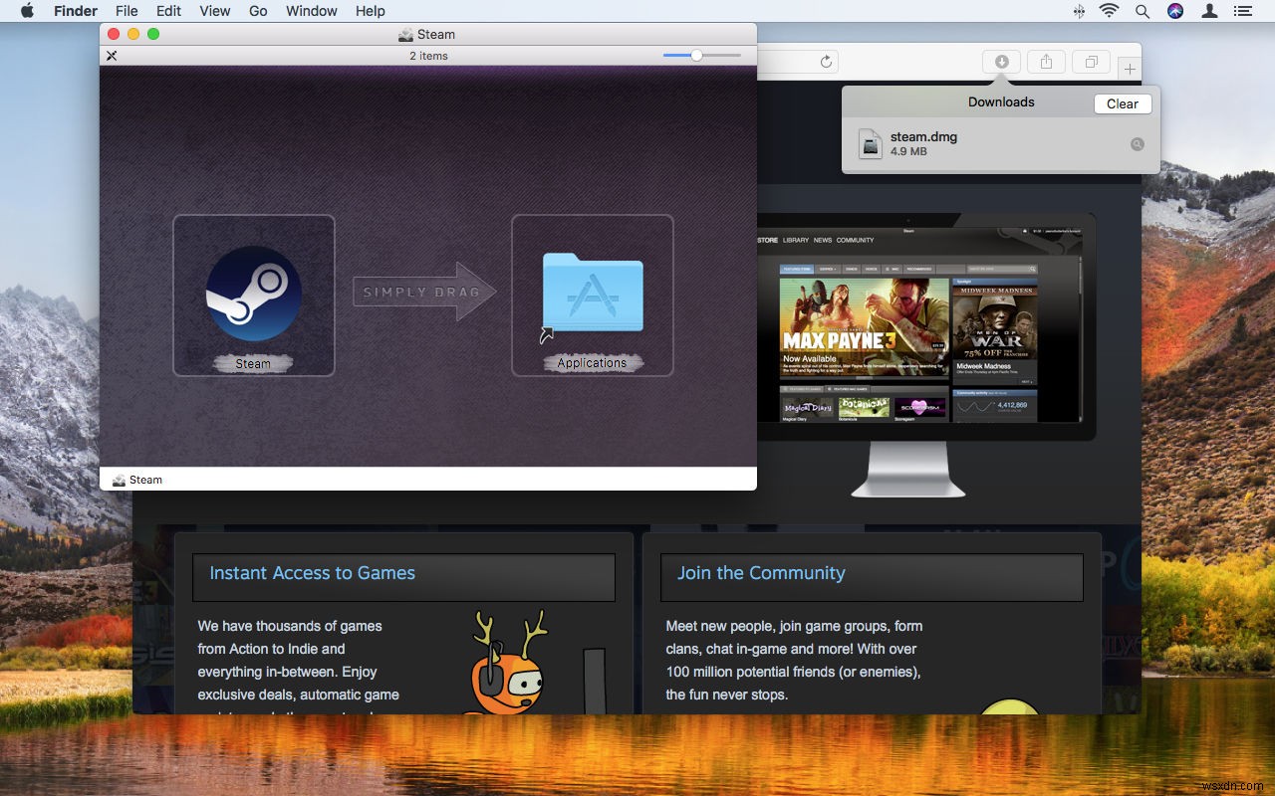This screenshot has height=796, width=1275.
Task: Open Spotlight search from the menu bar
Action: point(1142,11)
